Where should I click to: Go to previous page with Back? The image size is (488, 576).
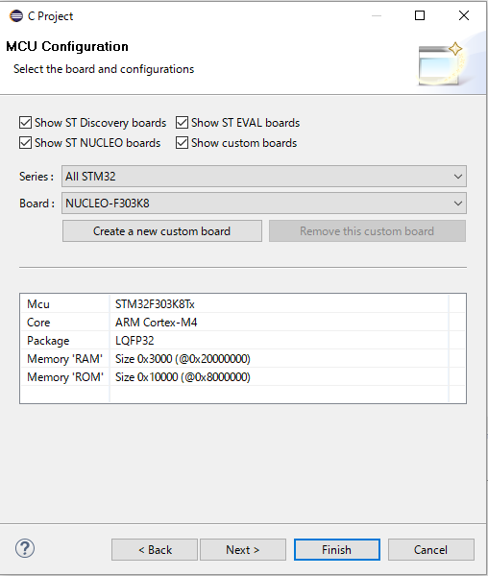coord(155,549)
